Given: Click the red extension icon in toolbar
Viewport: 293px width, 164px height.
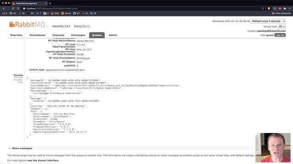Looking at the screenshot, I should (280, 9).
